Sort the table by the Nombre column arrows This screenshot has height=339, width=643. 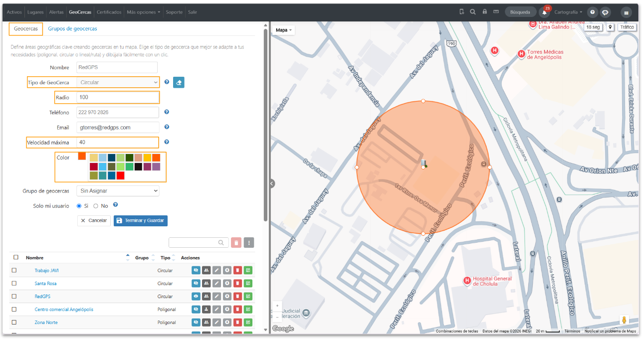128,257
